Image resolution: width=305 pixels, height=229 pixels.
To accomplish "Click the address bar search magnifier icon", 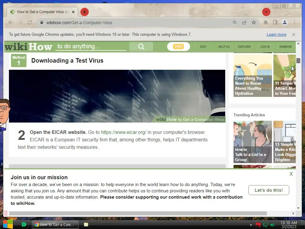I will [x=235, y=23].
